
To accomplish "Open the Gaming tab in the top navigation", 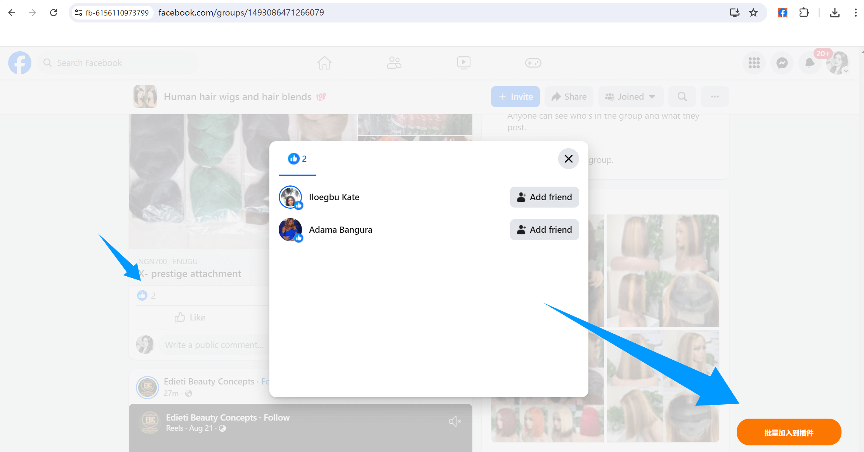I will [533, 63].
